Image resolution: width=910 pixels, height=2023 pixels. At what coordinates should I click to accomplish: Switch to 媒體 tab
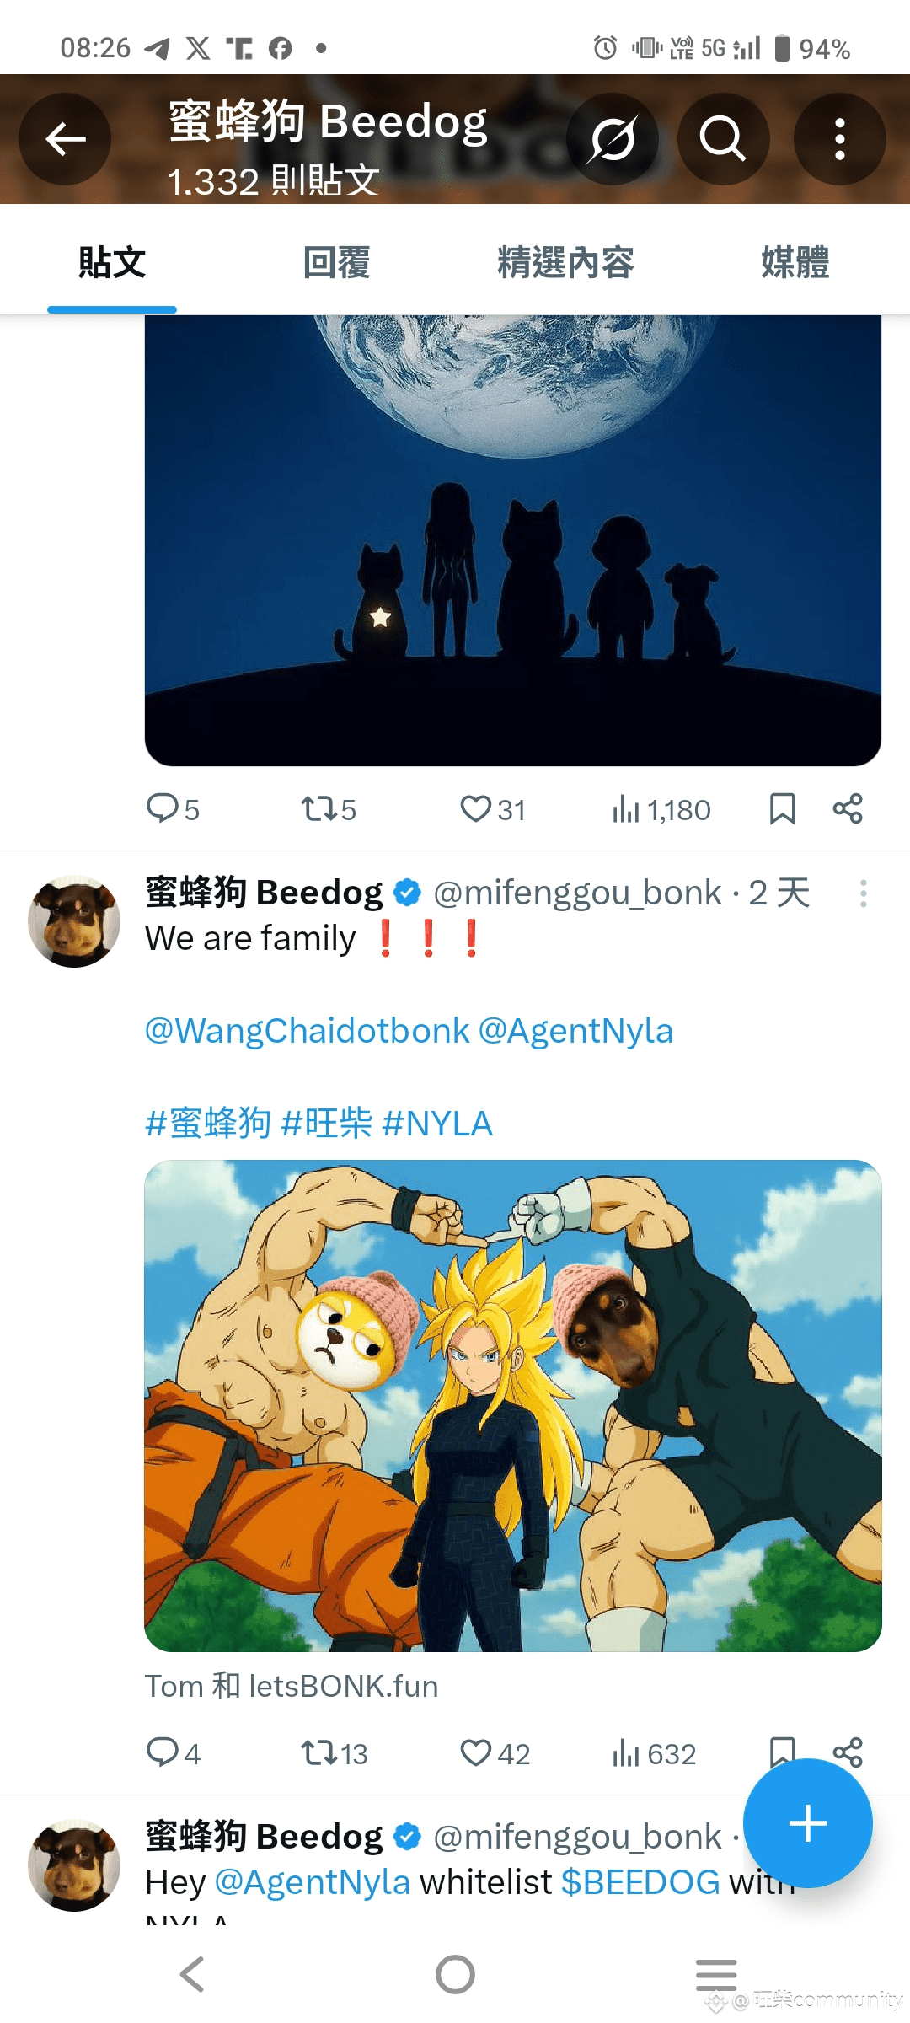point(795,262)
